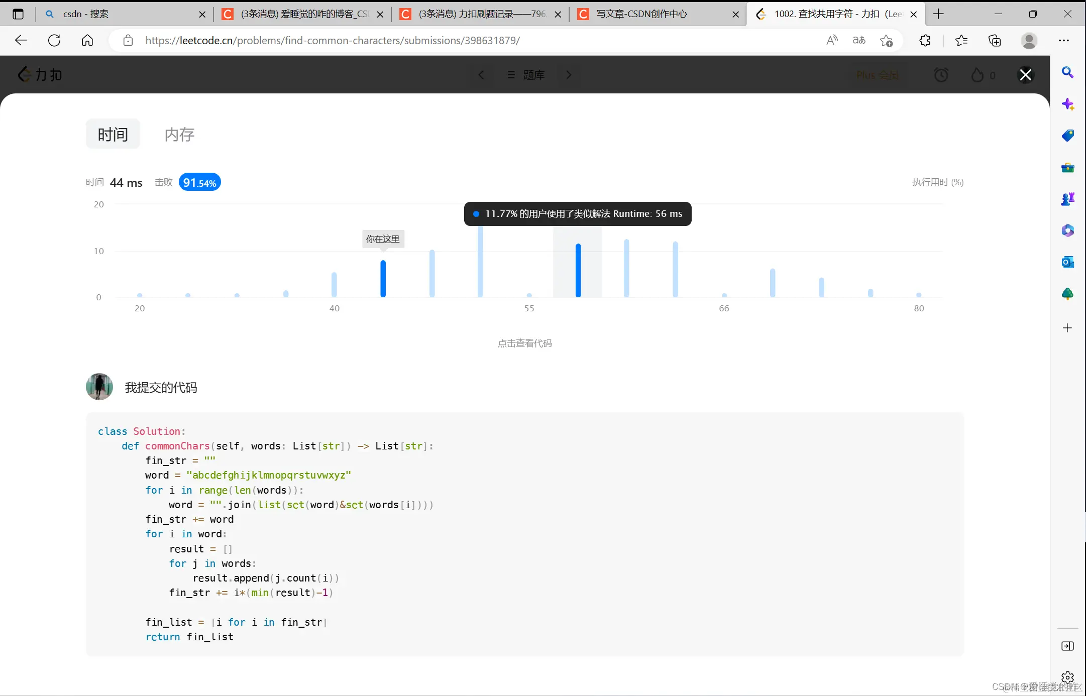This screenshot has width=1086, height=696.
Task: Open the read aloud icon
Action: tap(832, 41)
